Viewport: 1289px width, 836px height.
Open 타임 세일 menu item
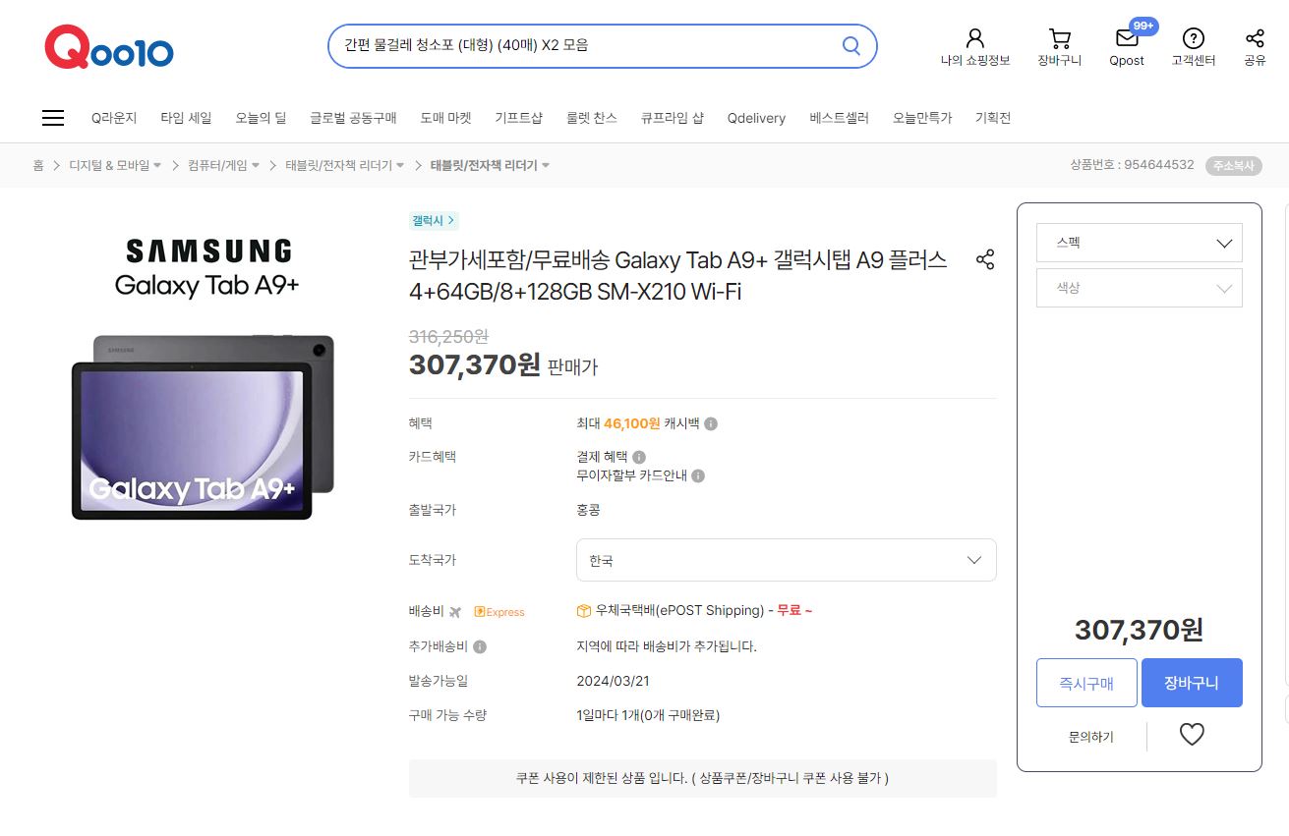click(x=186, y=118)
